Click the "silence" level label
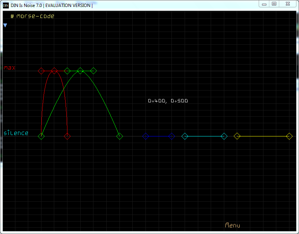Image resolution: width=299 pixels, height=234 pixels. tap(16, 133)
